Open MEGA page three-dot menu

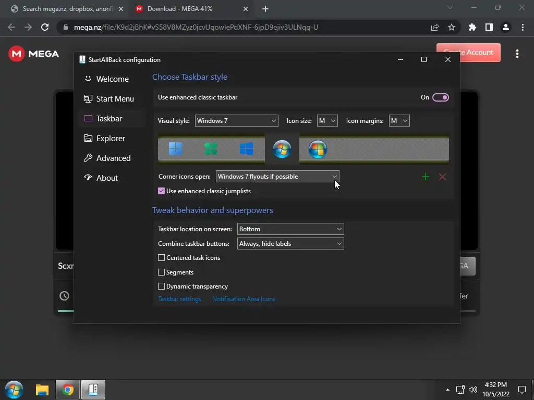[x=517, y=54]
